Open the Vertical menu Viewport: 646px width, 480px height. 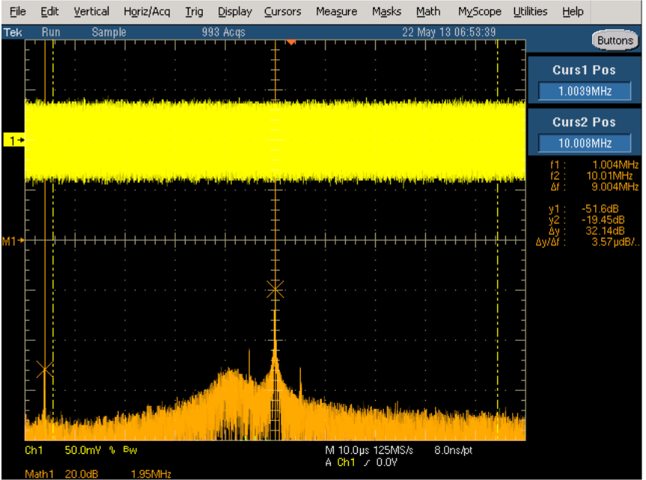click(x=91, y=11)
